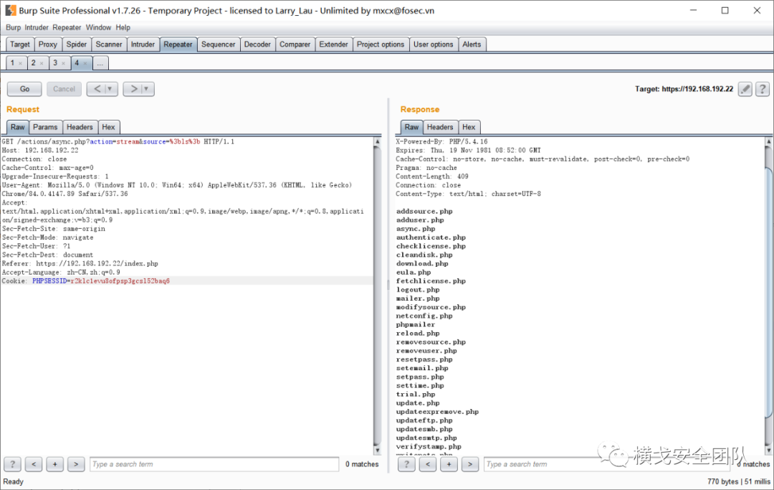The image size is (774, 490).
Task: Click request search help question mark button
Action: [12, 464]
